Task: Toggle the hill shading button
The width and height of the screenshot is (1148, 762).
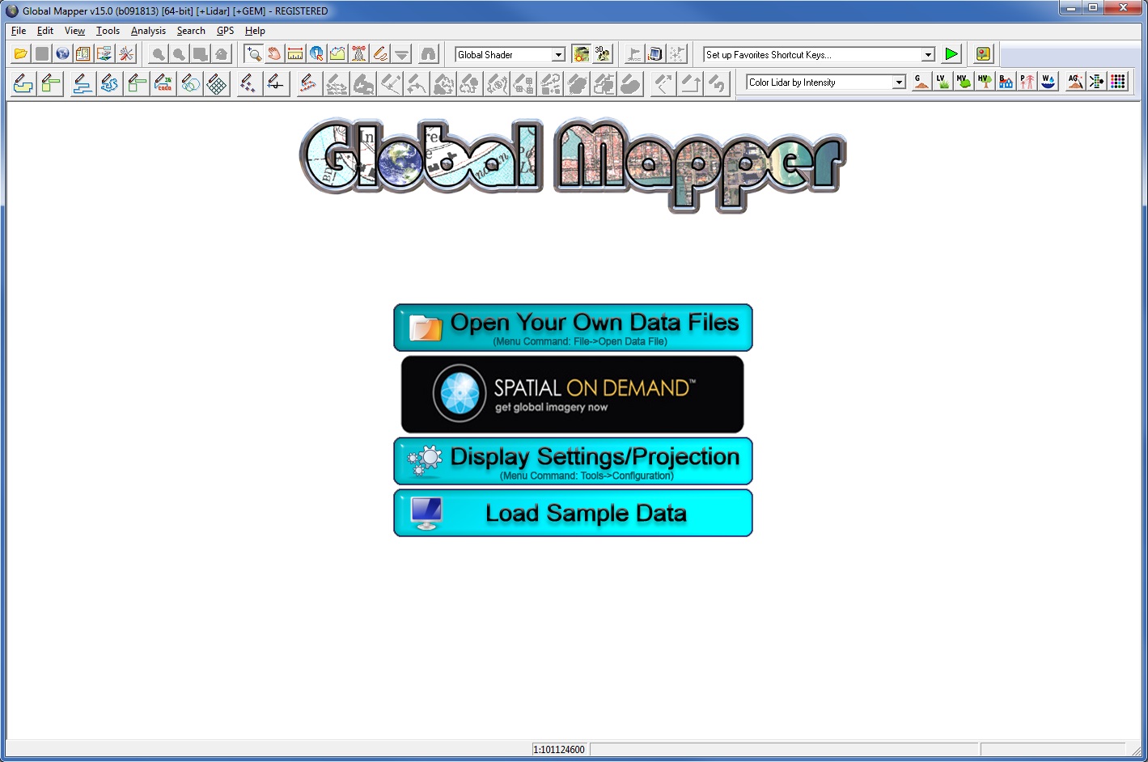Action: [581, 54]
